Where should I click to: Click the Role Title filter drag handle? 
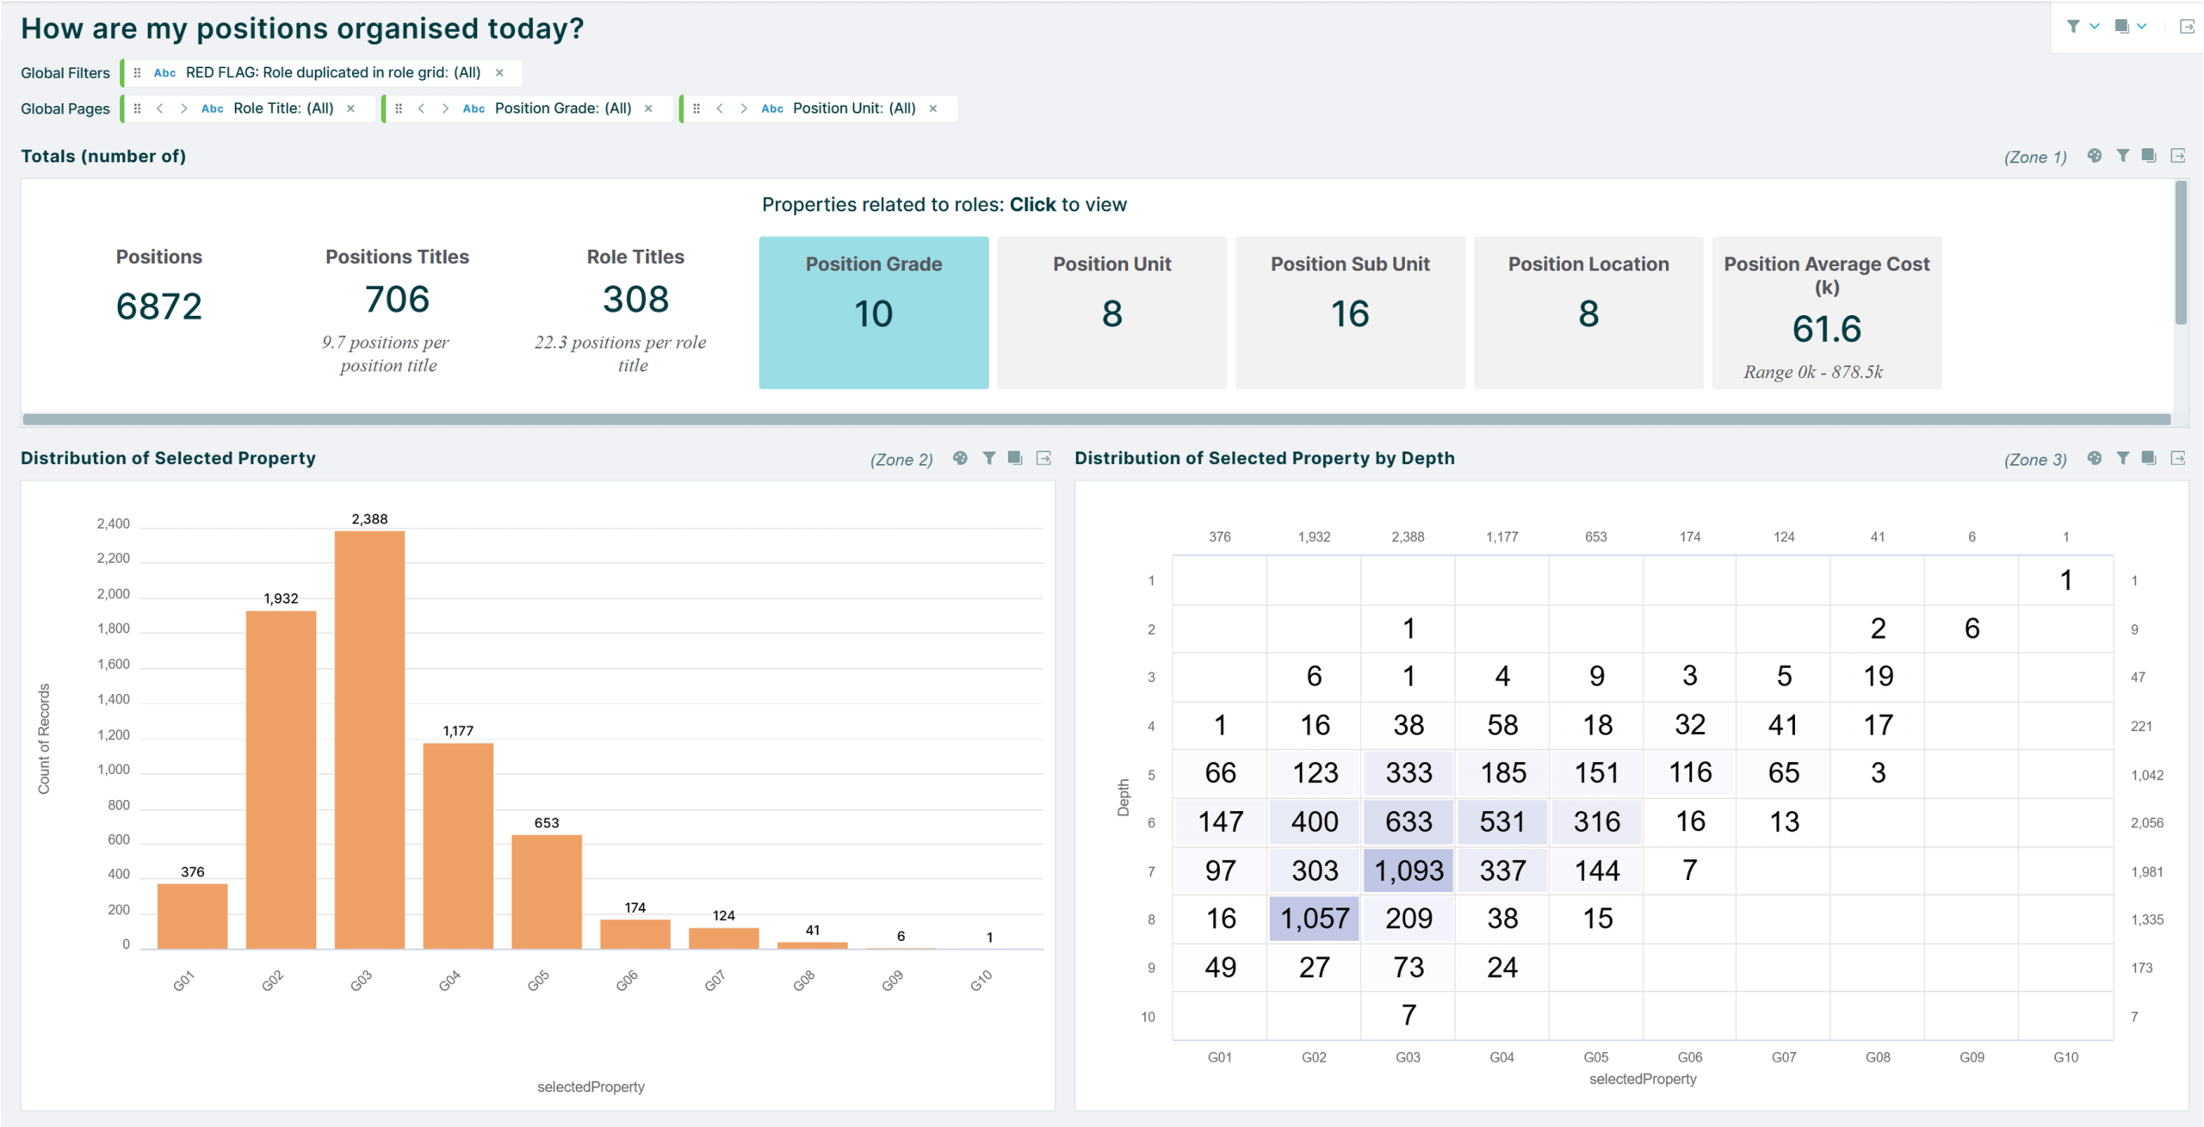[x=137, y=108]
